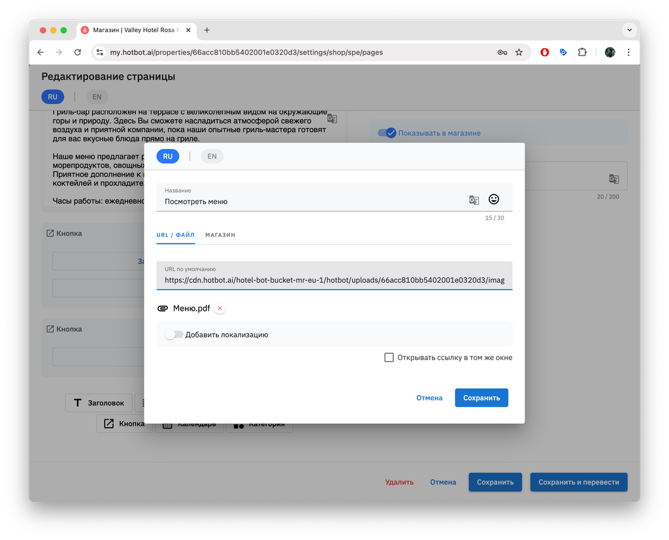669x540 pixels.
Task: Click the blue tag extension icon
Action: pyautogui.click(x=563, y=52)
